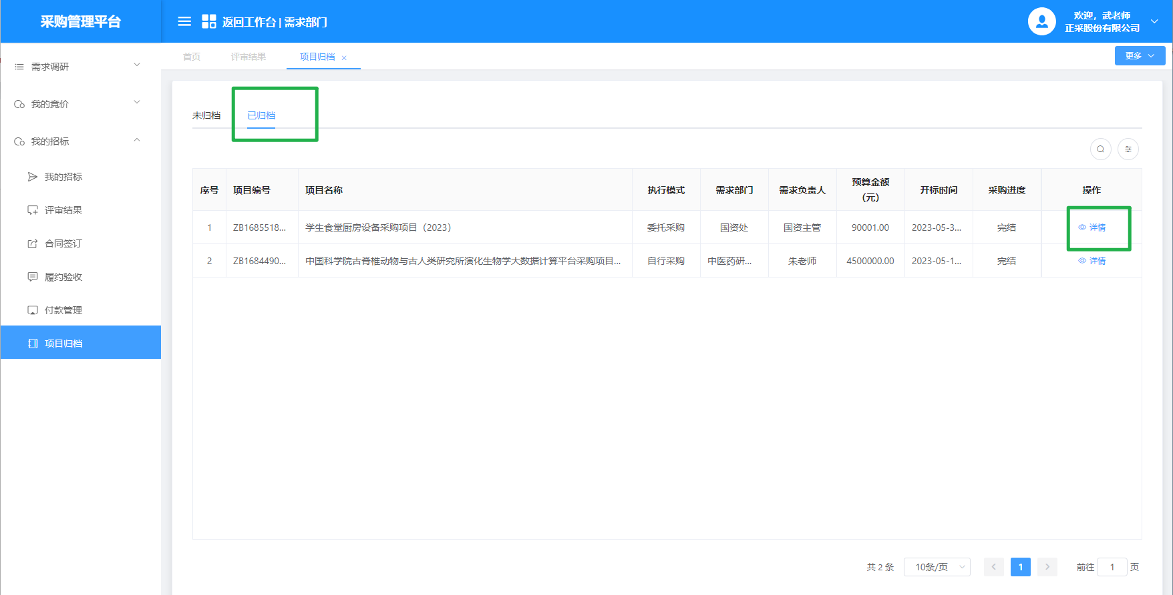Click the workbench grid icon
Image resolution: width=1173 pixels, height=595 pixels.
click(x=209, y=22)
